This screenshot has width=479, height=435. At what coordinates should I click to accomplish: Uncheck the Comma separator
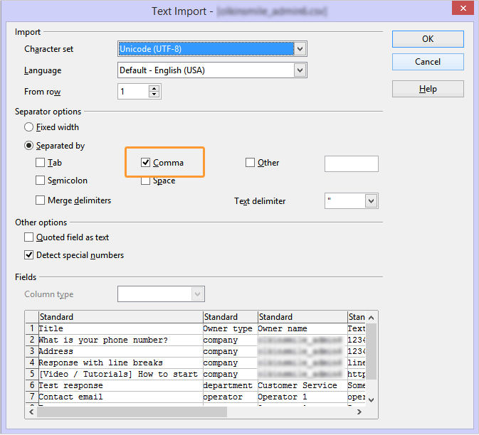tap(145, 163)
